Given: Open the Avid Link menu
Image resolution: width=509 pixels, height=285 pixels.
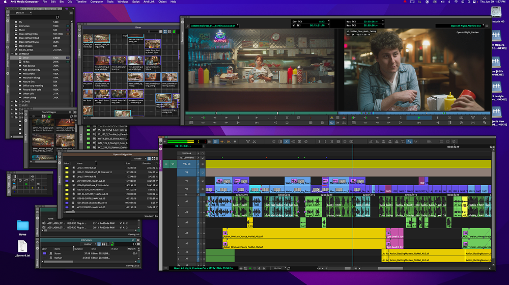Looking at the screenshot, I should click(149, 2).
